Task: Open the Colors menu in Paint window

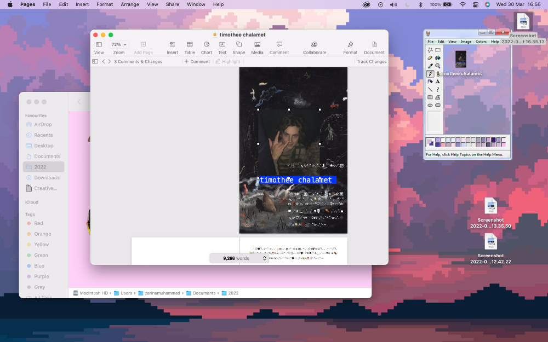Action: coord(481,42)
